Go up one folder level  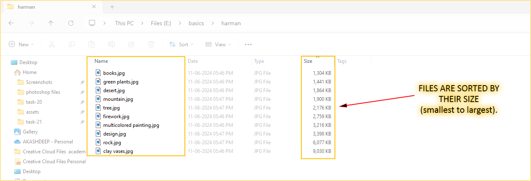click(51, 23)
